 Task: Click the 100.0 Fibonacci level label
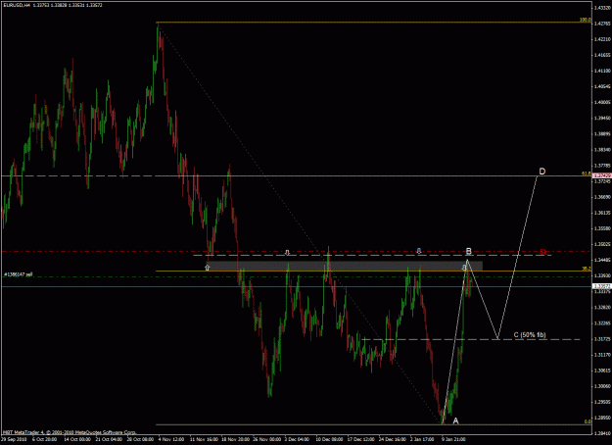(585, 20)
